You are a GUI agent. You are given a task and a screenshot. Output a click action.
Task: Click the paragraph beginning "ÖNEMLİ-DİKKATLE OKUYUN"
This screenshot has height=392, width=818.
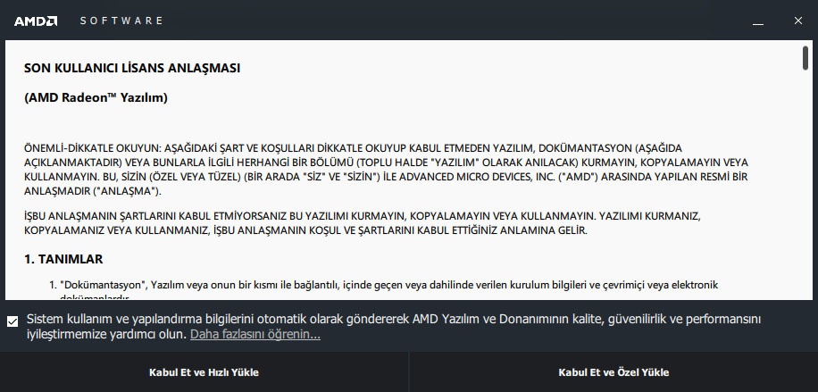coord(386,170)
